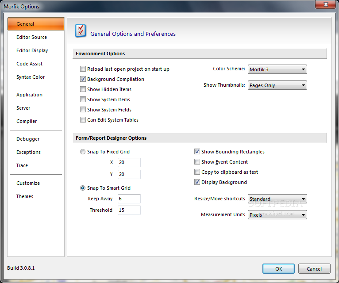This screenshot has width=339, height=283.
Task: Open the Measurement Units dropdown
Action: 277,215
